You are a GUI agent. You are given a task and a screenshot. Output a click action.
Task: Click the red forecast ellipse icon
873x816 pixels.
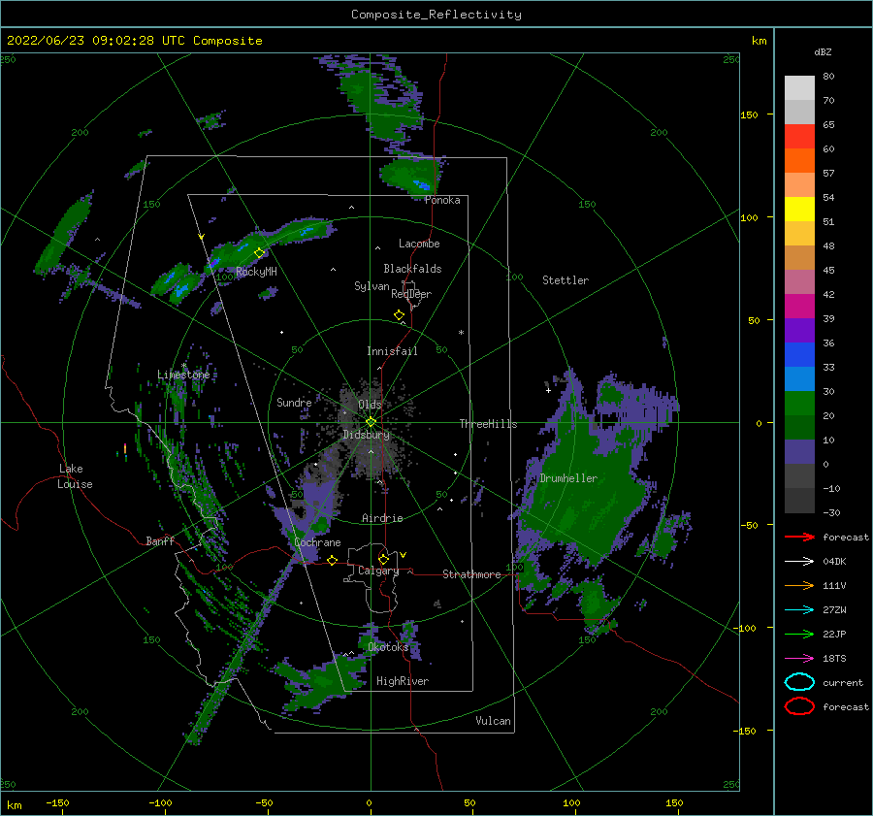(x=799, y=706)
